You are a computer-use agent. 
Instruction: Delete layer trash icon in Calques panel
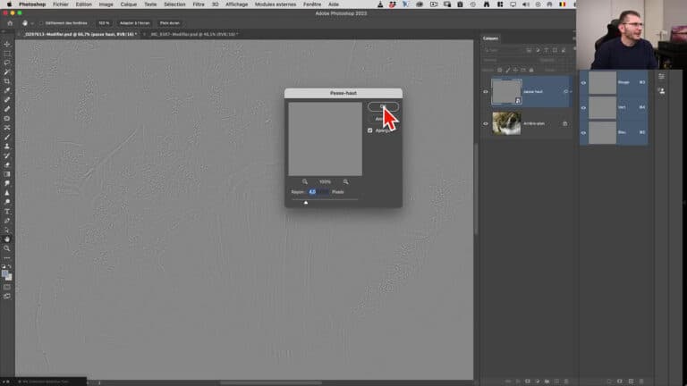(566, 382)
